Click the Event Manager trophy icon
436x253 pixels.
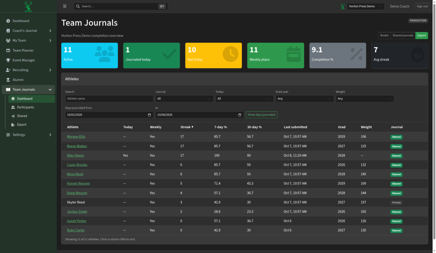[8, 60]
